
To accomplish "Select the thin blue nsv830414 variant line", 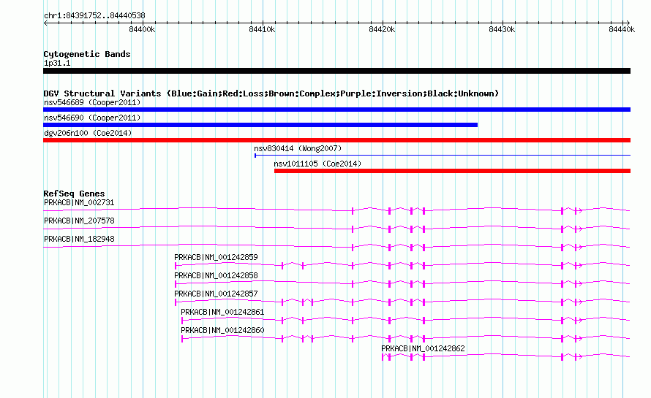I will (443, 156).
